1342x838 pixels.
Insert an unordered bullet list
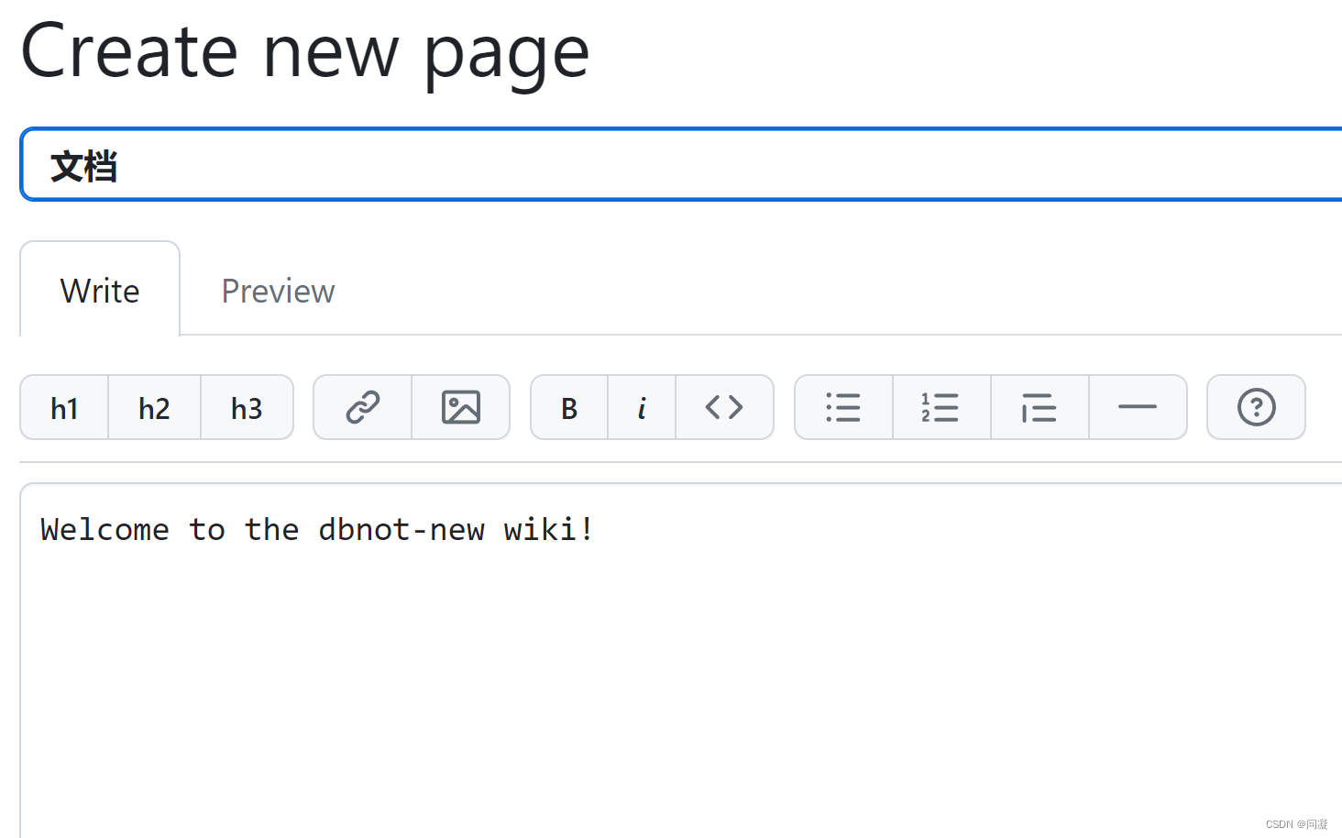coord(843,407)
